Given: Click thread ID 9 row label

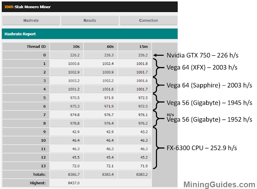Looking at the screenshot, I should coord(45,132).
